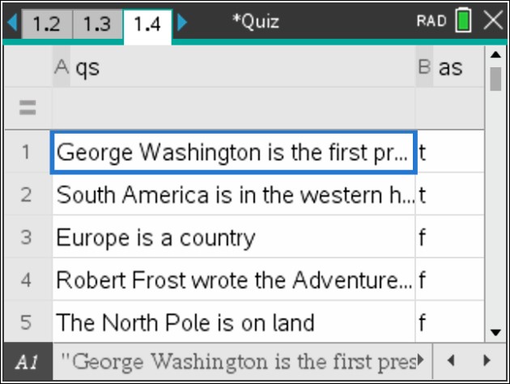Viewport: 510px width, 384px height.
Task: Click the A1 cell entry line
Action: tap(243, 359)
